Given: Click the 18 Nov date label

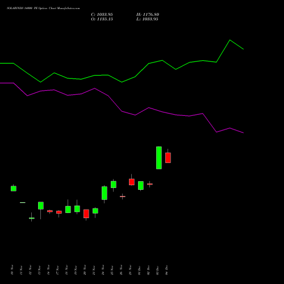Looking at the screenshot, I should [x=66, y=270].
